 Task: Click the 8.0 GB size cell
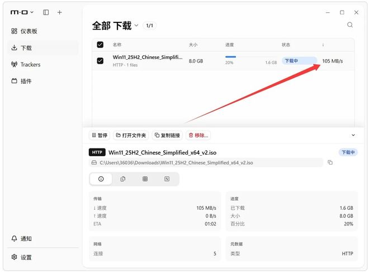coord(196,61)
